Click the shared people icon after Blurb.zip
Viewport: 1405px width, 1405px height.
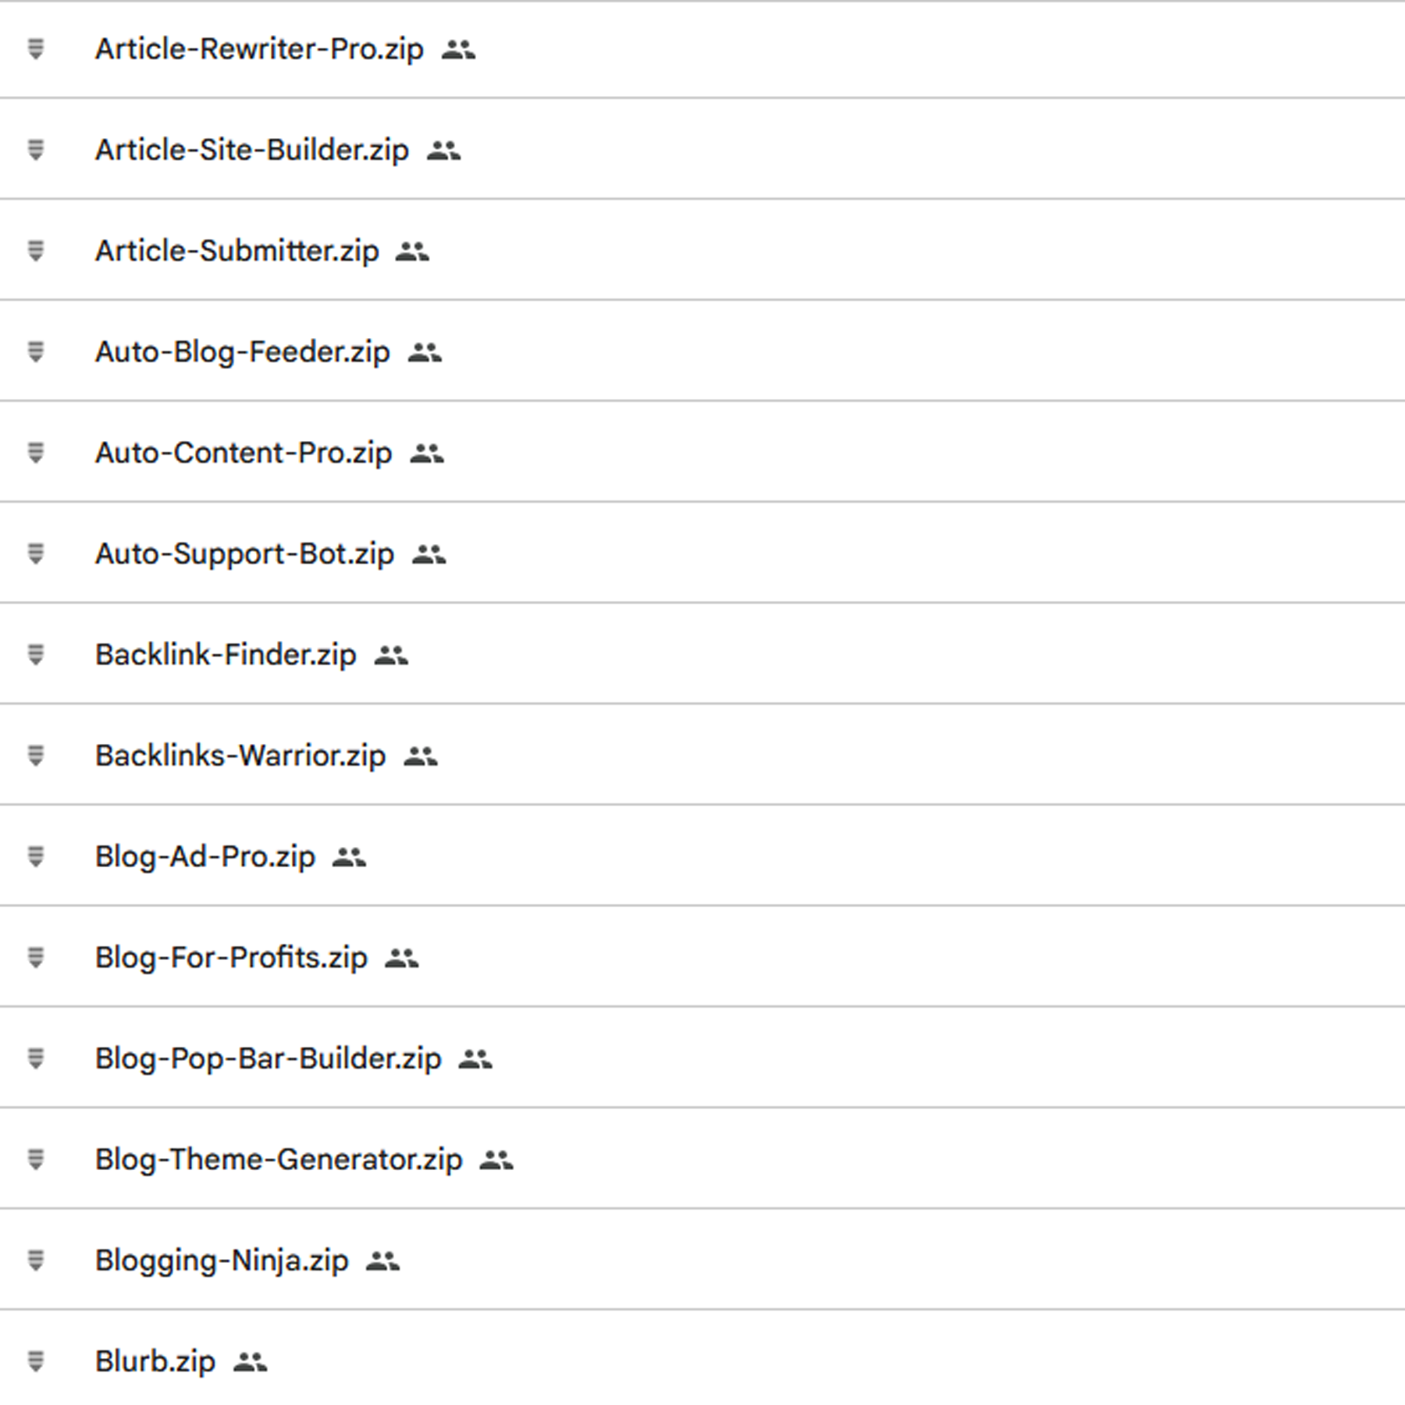pyautogui.click(x=250, y=1361)
